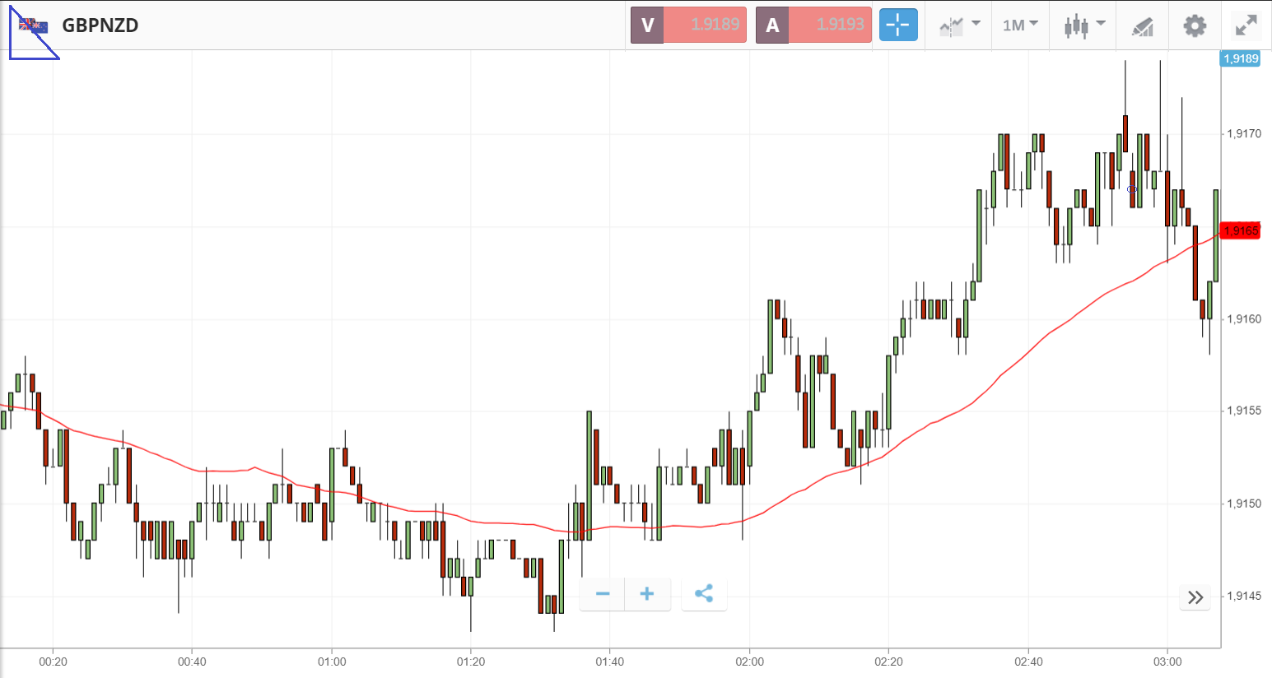Screen dimensions: 1272x678
Task: Expand chart to fullscreen
Action: [x=1246, y=26]
